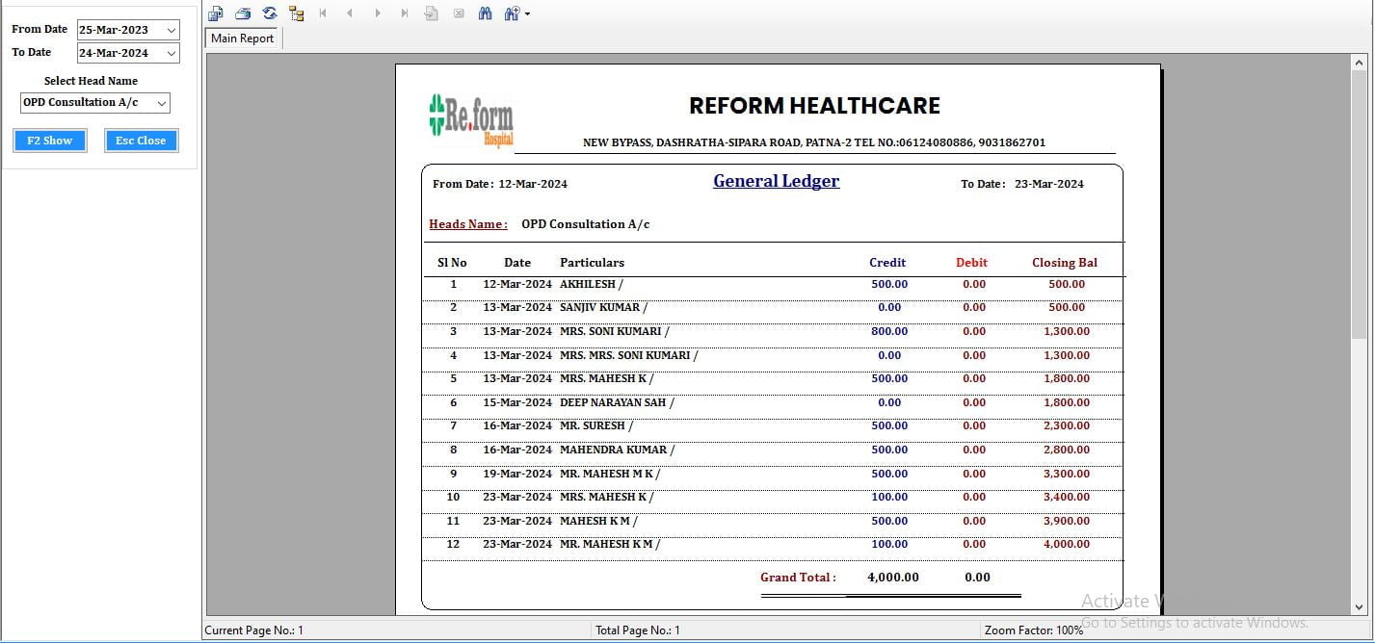Export the report to a file
Viewport: 1375px width, 643px height.
pyautogui.click(x=216, y=13)
